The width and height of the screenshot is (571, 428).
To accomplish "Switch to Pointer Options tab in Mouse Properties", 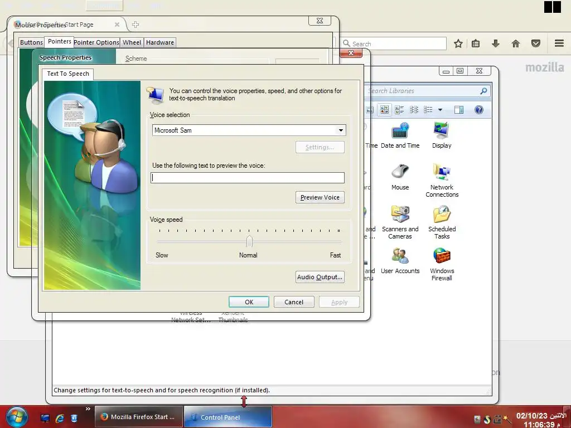I will 96,42.
